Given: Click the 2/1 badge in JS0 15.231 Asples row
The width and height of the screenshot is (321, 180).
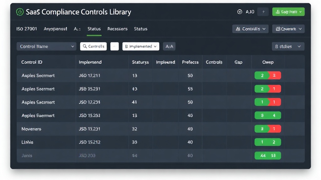Looking at the screenshot, I should click(268, 89).
